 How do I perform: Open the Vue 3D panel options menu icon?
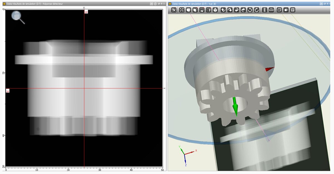[x=321, y=4]
